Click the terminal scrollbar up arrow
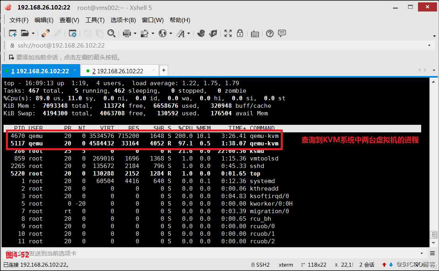 point(433,82)
